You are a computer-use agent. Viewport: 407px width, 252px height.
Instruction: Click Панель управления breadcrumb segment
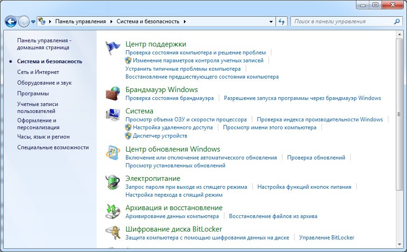80,21
